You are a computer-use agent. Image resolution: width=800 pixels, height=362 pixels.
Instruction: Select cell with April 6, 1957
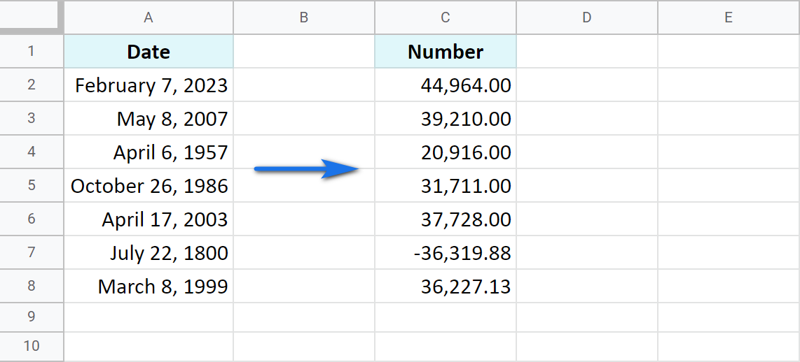pyautogui.click(x=149, y=152)
